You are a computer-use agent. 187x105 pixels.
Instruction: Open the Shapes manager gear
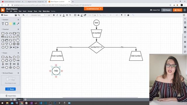pyautogui.click(x=2, y=15)
